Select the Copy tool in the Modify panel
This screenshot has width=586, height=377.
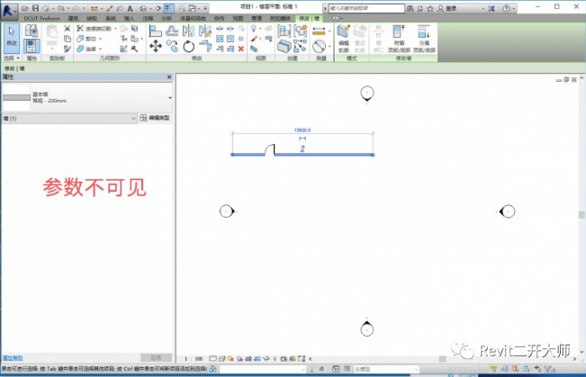click(x=172, y=46)
